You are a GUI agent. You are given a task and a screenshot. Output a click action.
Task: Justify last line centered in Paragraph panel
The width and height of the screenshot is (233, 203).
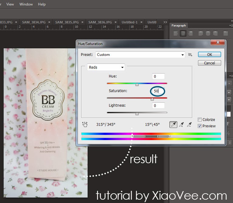point(208,33)
